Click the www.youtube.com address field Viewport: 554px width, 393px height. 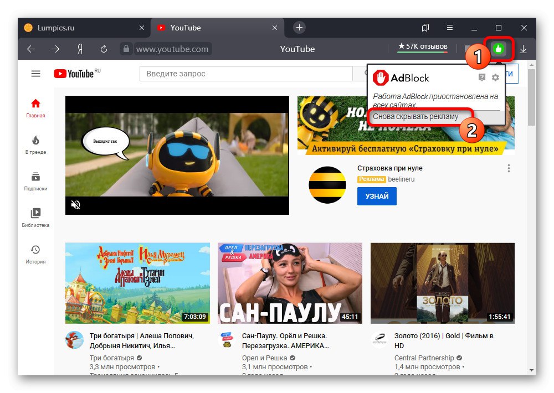(172, 49)
